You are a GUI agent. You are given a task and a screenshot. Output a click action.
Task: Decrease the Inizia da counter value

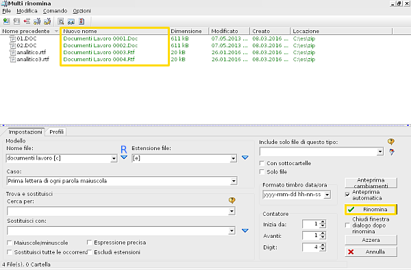(x=323, y=226)
